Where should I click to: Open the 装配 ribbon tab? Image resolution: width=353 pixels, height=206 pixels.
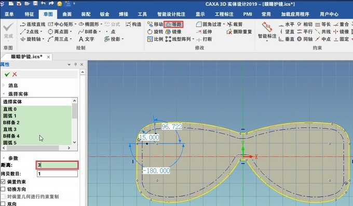pos(86,14)
